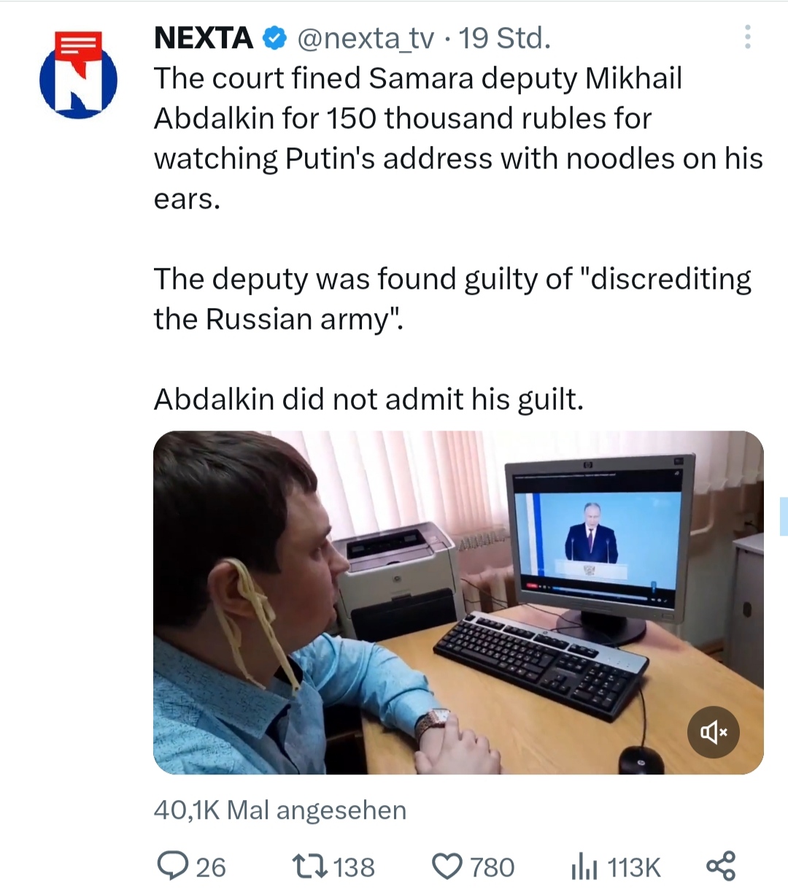Play the video of the man at the computer

458,602
